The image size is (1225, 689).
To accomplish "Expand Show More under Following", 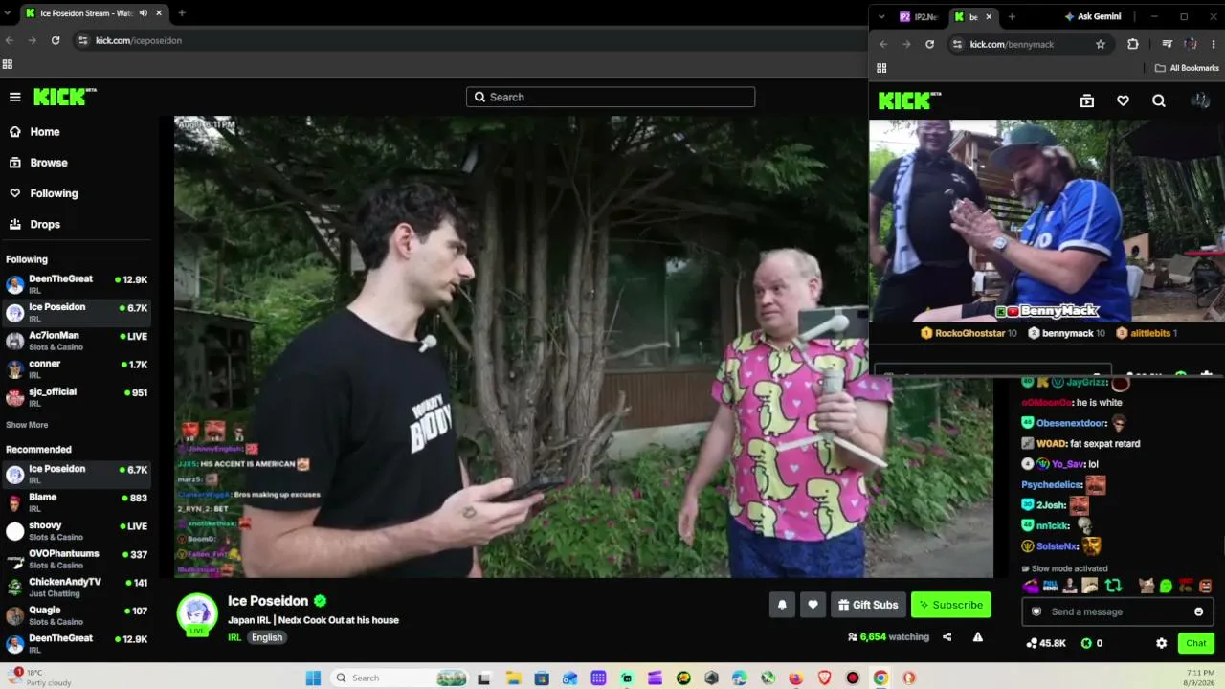I will coord(27,425).
